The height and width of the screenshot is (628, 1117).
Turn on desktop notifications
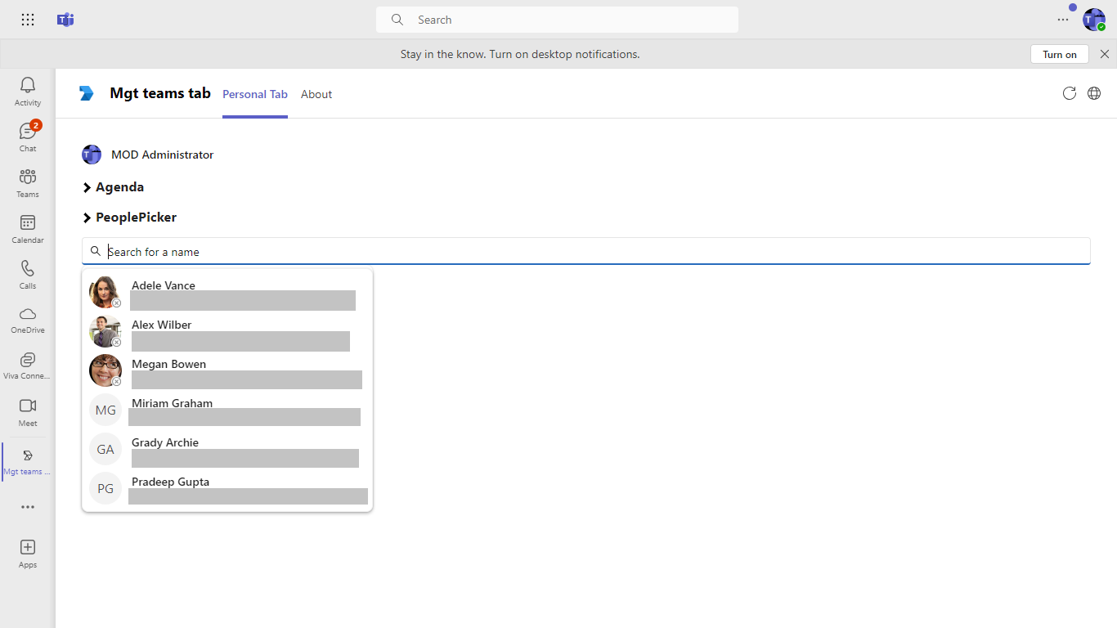coord(1060,54)
